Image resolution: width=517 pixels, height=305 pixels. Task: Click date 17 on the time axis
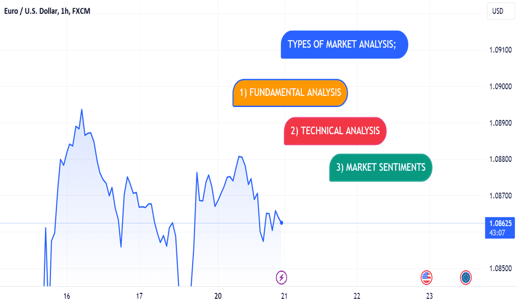139,296
